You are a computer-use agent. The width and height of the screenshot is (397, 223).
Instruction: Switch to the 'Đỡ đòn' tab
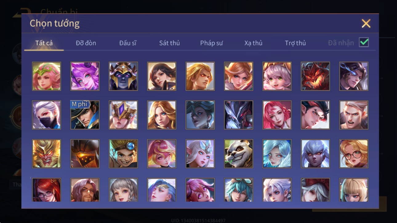[x=86, y=43]
